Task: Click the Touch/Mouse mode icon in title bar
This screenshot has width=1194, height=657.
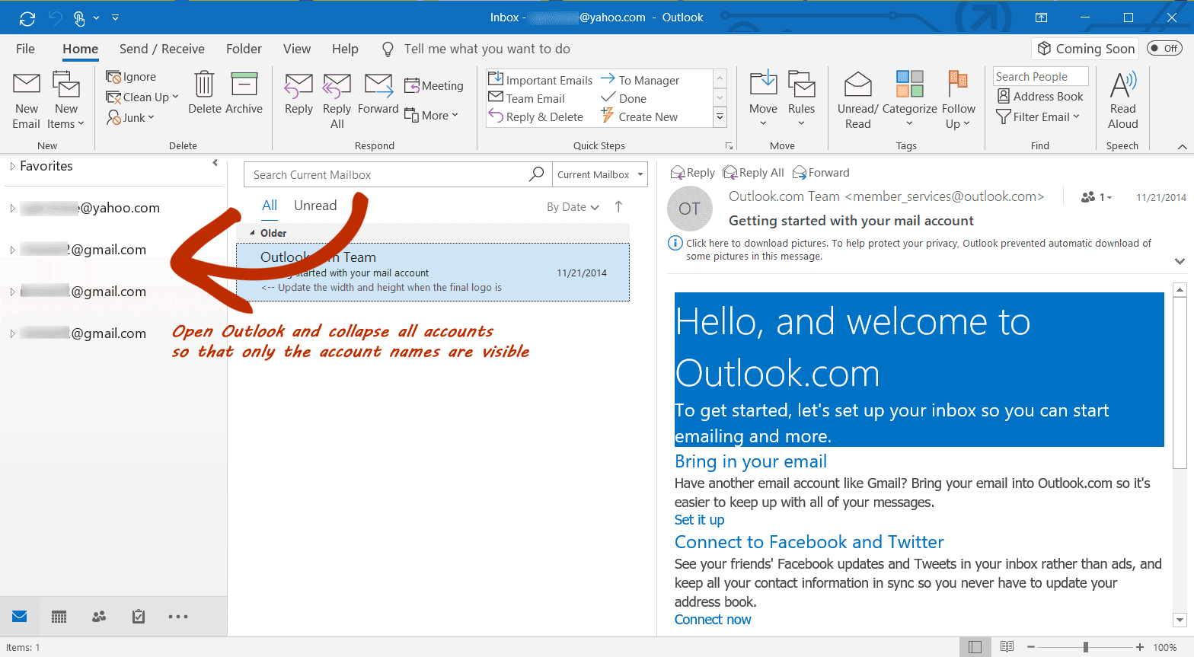Action: [79, 18]
